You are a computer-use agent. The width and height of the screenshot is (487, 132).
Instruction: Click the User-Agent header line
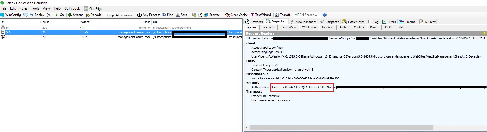366,56
